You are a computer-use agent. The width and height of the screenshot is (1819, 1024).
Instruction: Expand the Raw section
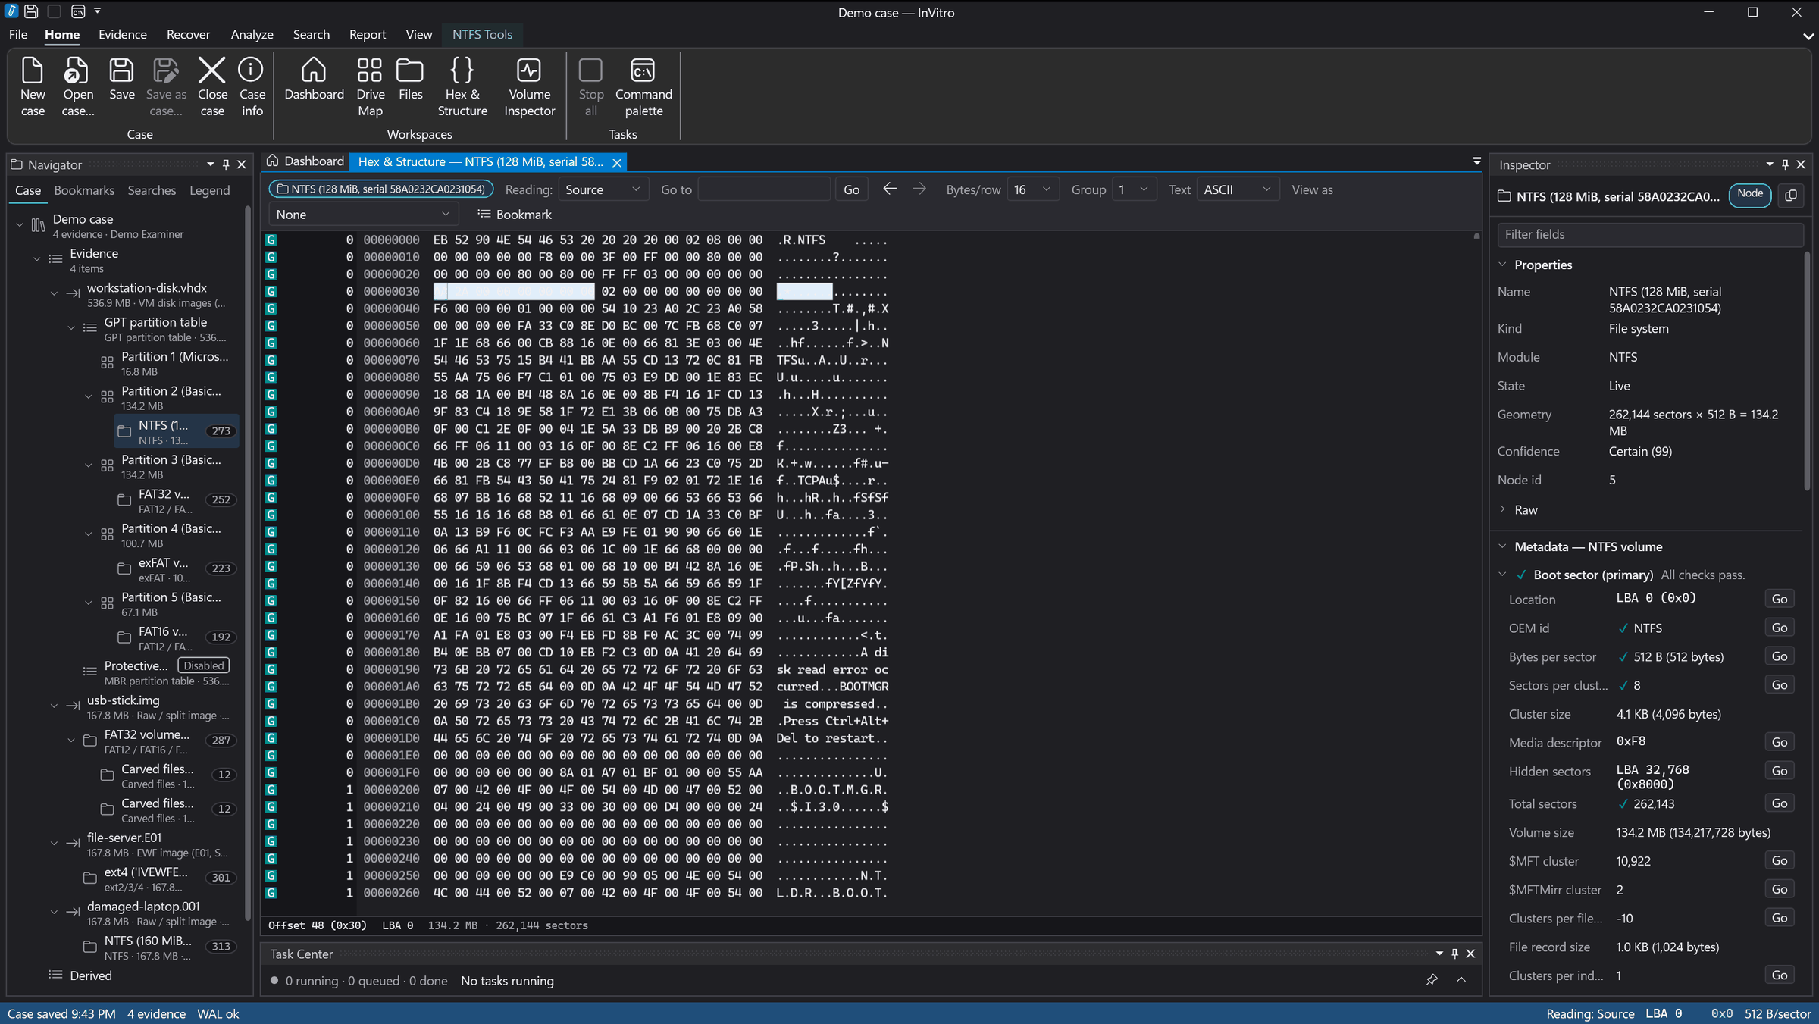[1502, 509]
